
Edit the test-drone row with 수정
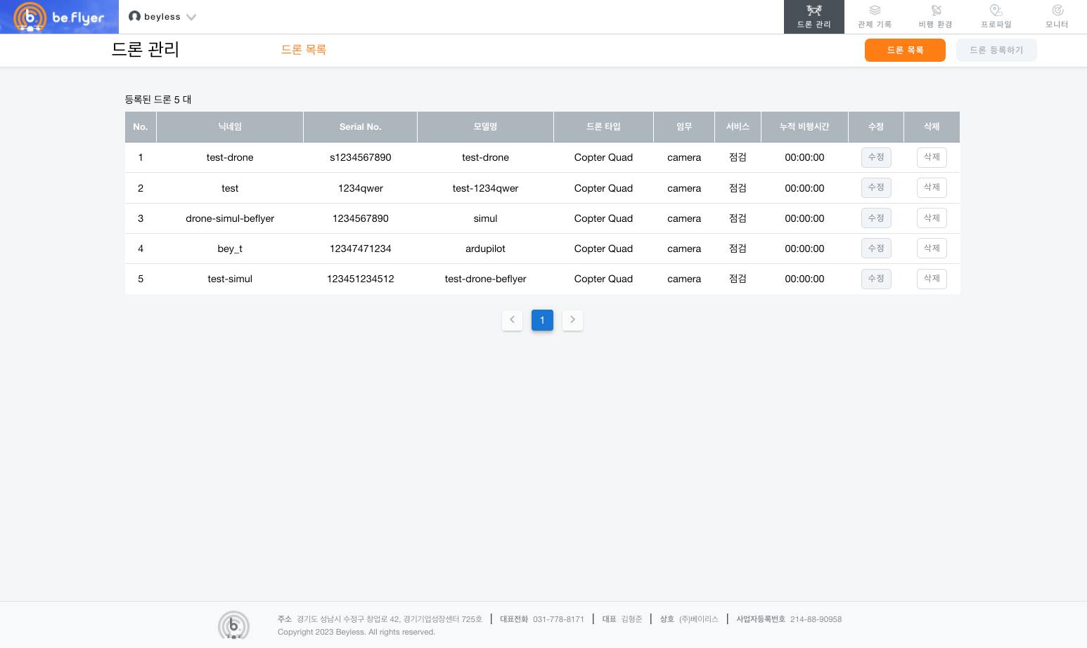[876, 157]
